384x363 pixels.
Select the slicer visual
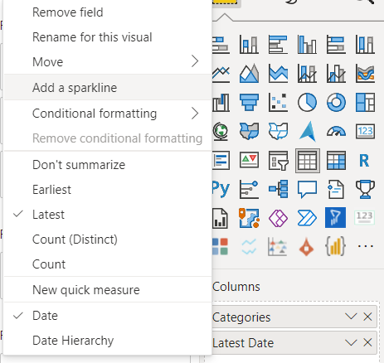[x=278, y=160]
